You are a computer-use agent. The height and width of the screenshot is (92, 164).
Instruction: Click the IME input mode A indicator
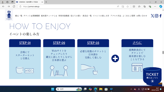tap(139, 89)
